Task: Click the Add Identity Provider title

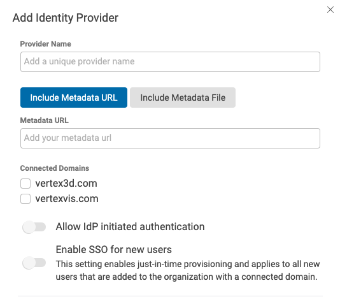Action: pyautogui.click(x=66, y=18)
